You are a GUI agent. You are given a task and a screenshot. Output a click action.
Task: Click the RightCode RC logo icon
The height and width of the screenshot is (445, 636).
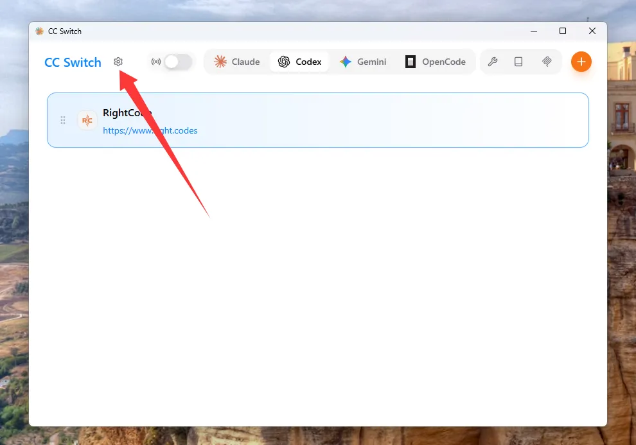pos(87,120)
